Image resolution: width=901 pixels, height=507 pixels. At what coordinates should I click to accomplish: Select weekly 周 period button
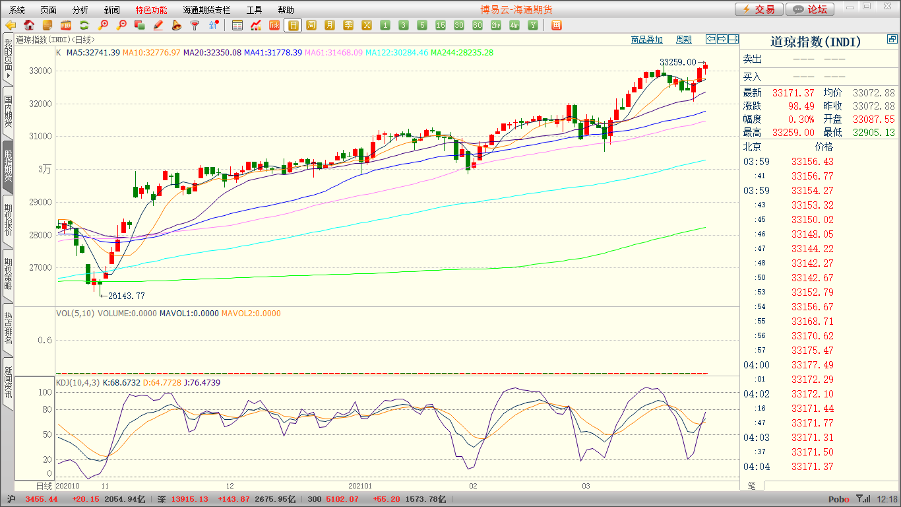(311, 26)
